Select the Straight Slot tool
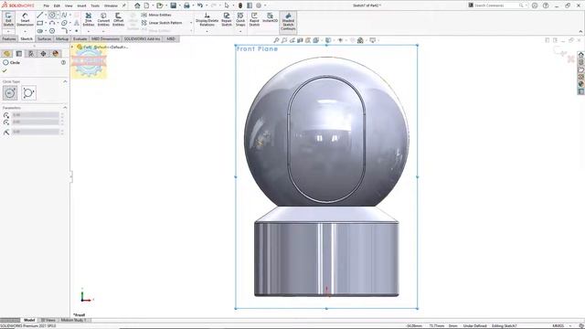The width and height of the screenshot is (585, 329). (x=40, y=31)
